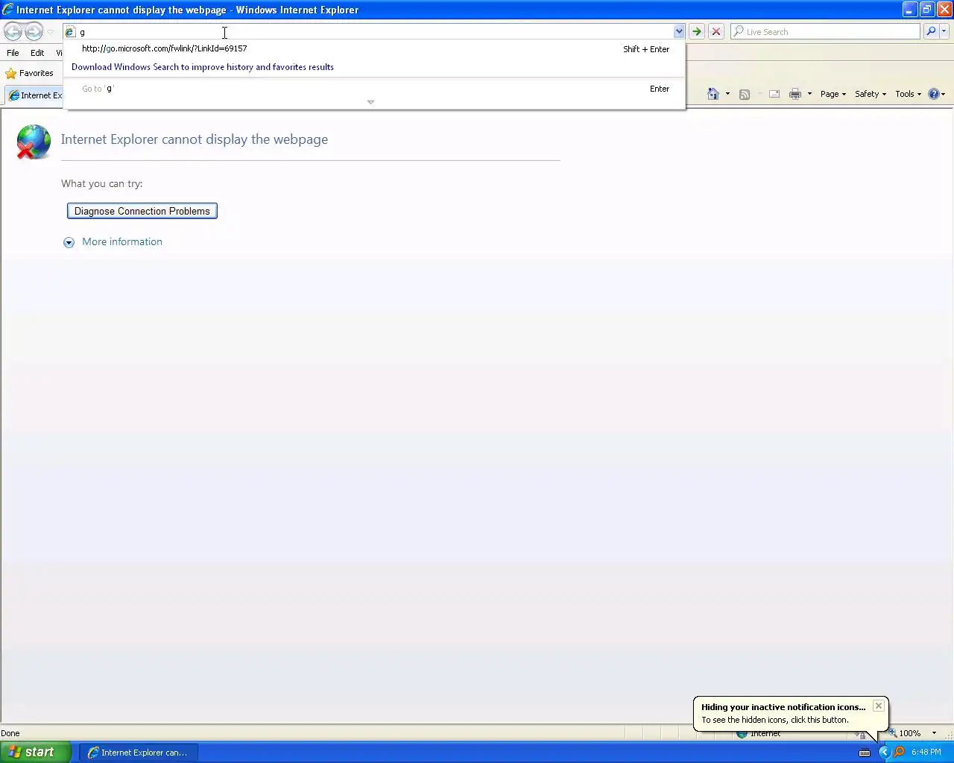Go back with the Back arrow
This screenshot has width=954, height=763.
(13, 31)
